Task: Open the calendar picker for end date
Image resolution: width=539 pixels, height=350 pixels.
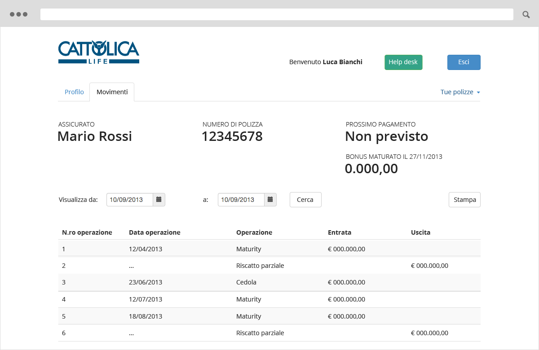Action: tap(270, 200)
